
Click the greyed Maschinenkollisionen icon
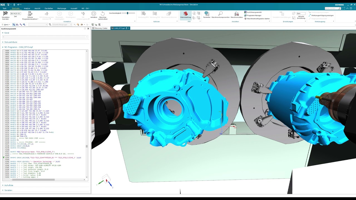pyautogui.click(x=169, y=13)
